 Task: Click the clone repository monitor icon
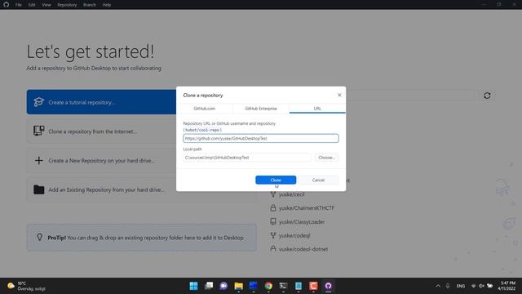point(38,131)
